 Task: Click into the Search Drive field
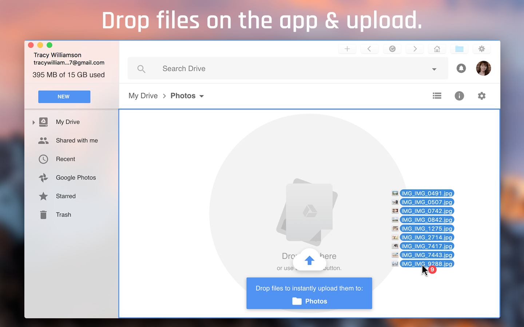(288, 68)
